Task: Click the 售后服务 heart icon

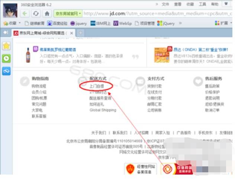Action: (198, 81)
